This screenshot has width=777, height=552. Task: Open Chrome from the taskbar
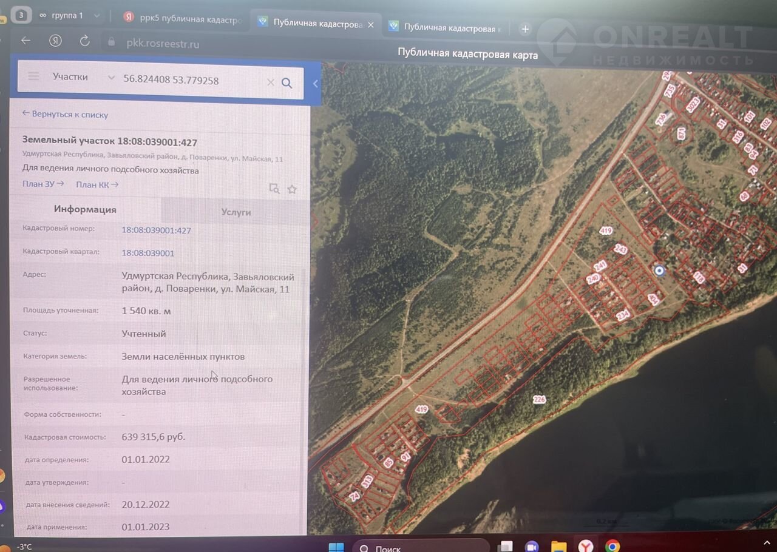pos(612,546)
